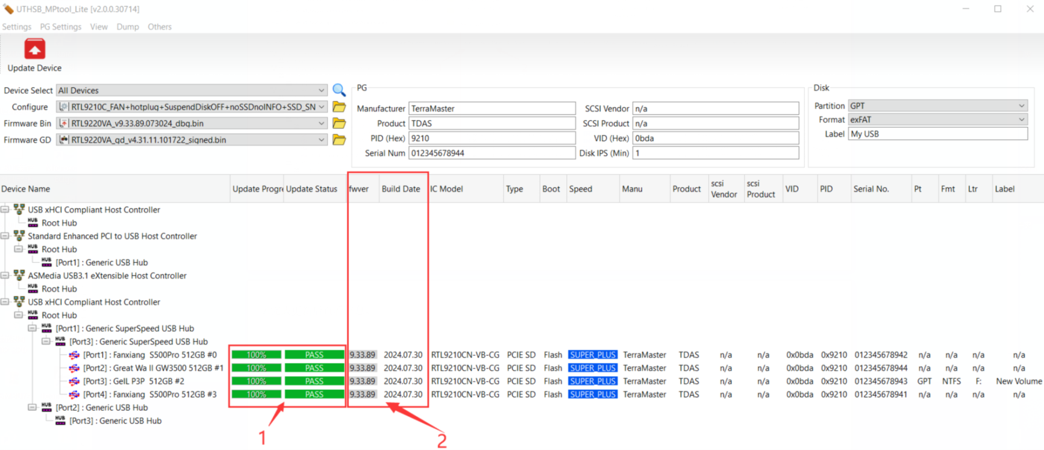This screenshot has height=450, width=1044.
Task: Collapse Port2 Generic USB Hub node
Action: 32,407
